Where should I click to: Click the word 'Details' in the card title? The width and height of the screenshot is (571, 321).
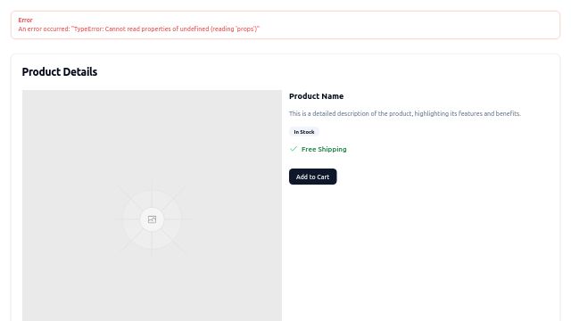click(79, 71)
